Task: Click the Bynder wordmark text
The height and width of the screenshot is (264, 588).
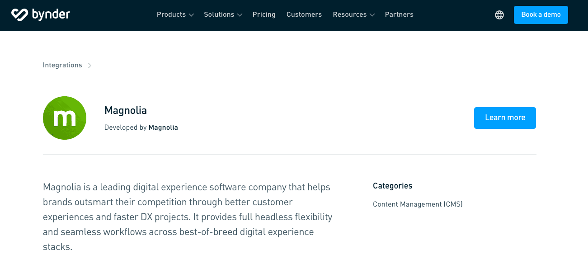Action: coord(51,14)
